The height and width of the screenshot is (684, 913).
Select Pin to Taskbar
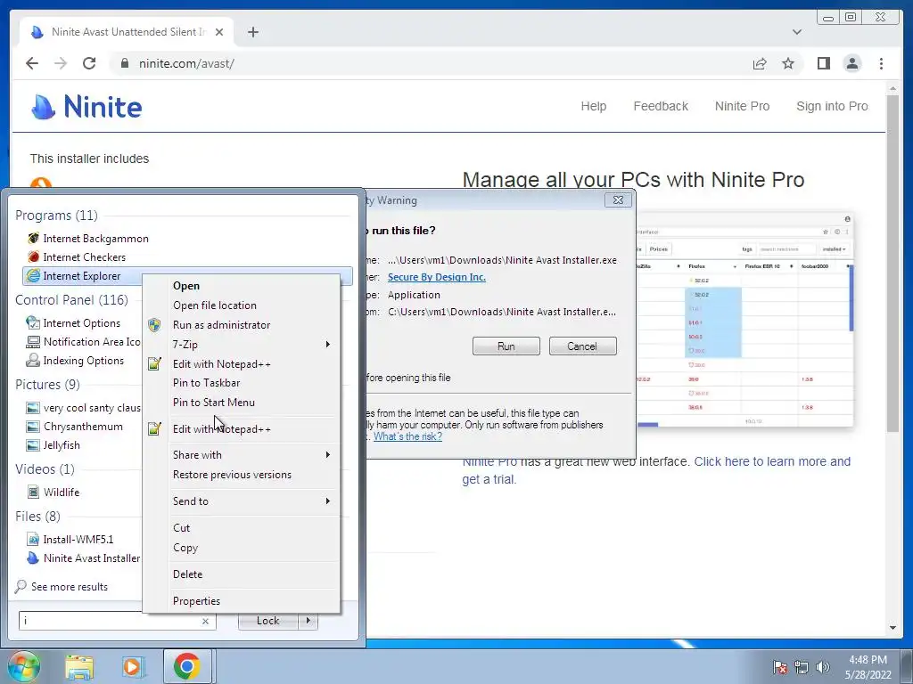[241, 383]
